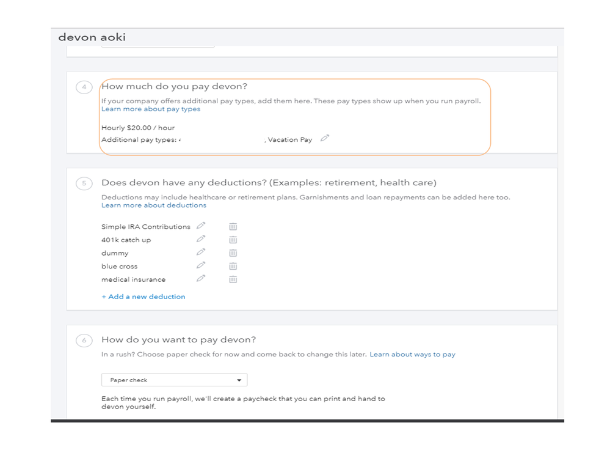
Task: Open Learn more about deductions link
Action: (153, 205)
